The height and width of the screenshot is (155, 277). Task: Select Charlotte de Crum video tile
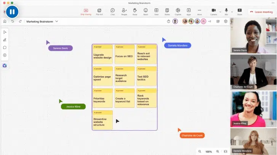[253, 72]
